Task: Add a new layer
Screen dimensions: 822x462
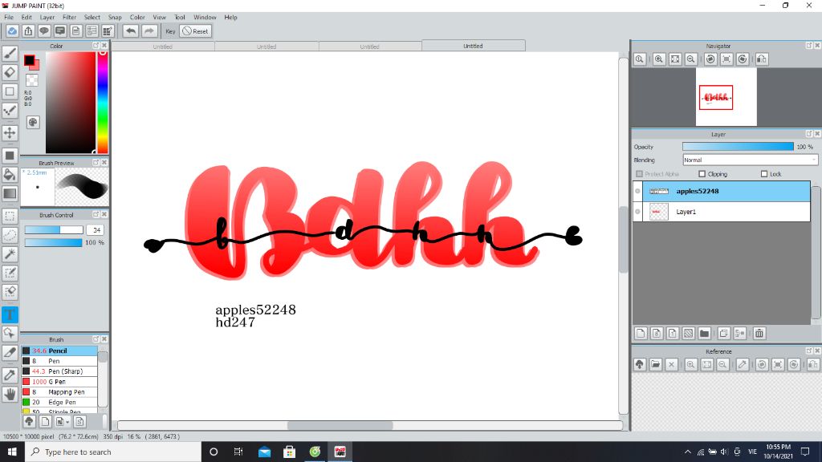Action: (641, 333)
